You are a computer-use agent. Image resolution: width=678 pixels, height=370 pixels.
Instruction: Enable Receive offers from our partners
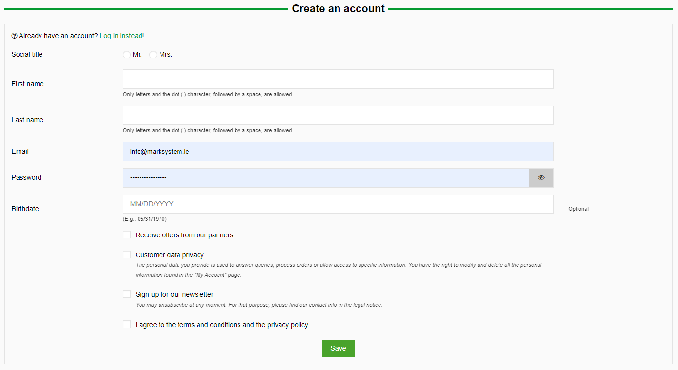tap(127, 234)
